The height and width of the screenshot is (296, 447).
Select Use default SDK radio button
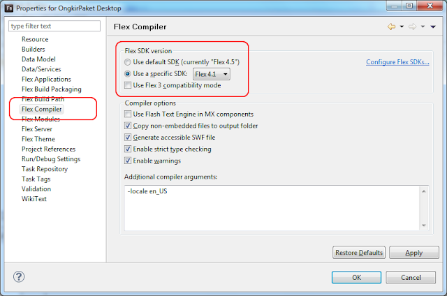[x=128, y=62]
